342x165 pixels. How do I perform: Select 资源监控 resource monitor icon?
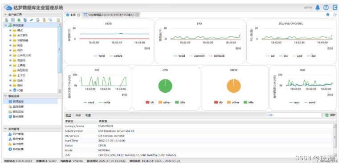tap(10, 102)
